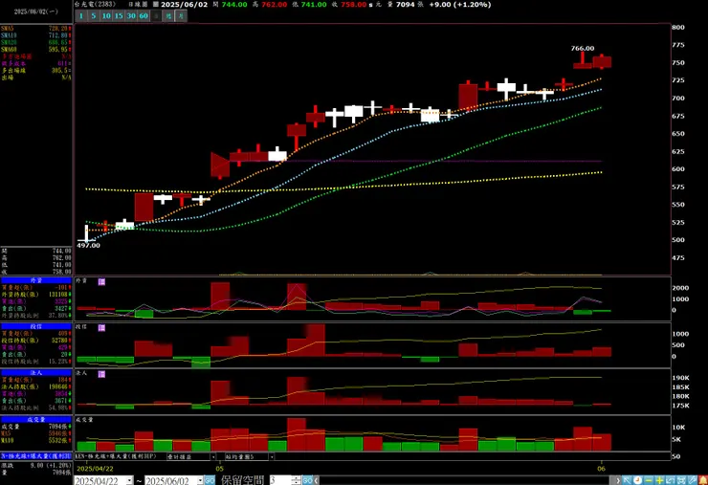This screenshot has width=708, height=485.
Task: Click the 保留空間 number input field
Action: pos(281,480)
